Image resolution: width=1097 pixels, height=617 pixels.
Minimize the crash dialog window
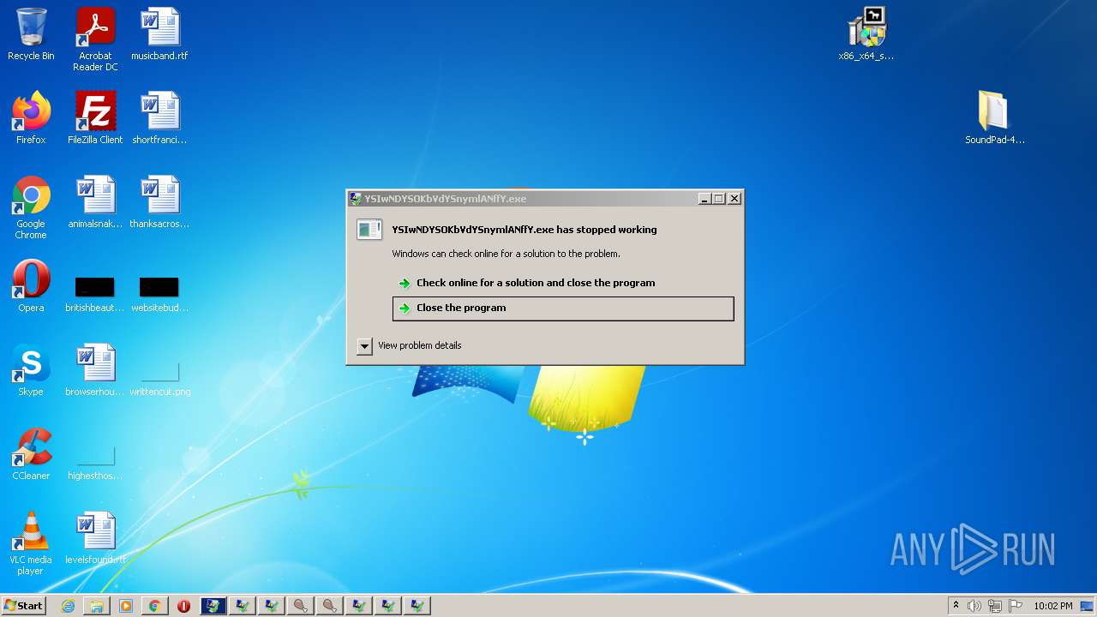pyautogui.click(x=704, y=199)
